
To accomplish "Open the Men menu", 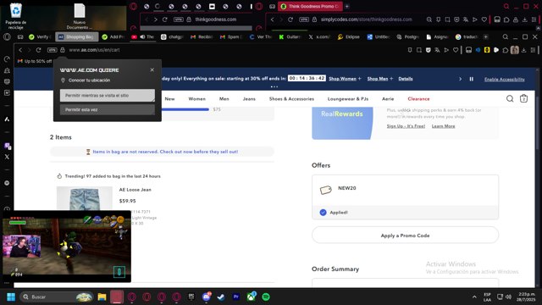I will coord(224,99).
